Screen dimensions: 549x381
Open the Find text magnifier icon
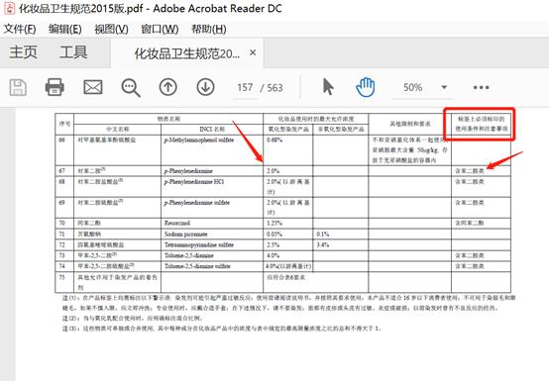(x=131, y=88)
